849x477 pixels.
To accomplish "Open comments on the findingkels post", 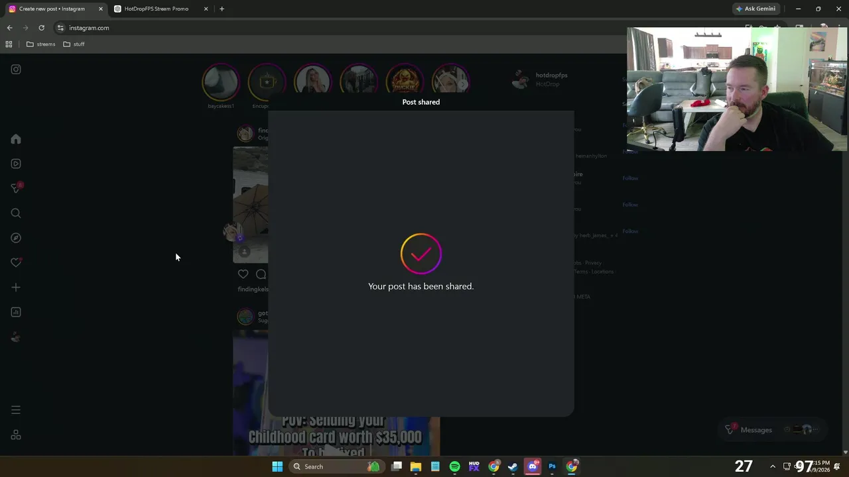I will click(261, 274).
